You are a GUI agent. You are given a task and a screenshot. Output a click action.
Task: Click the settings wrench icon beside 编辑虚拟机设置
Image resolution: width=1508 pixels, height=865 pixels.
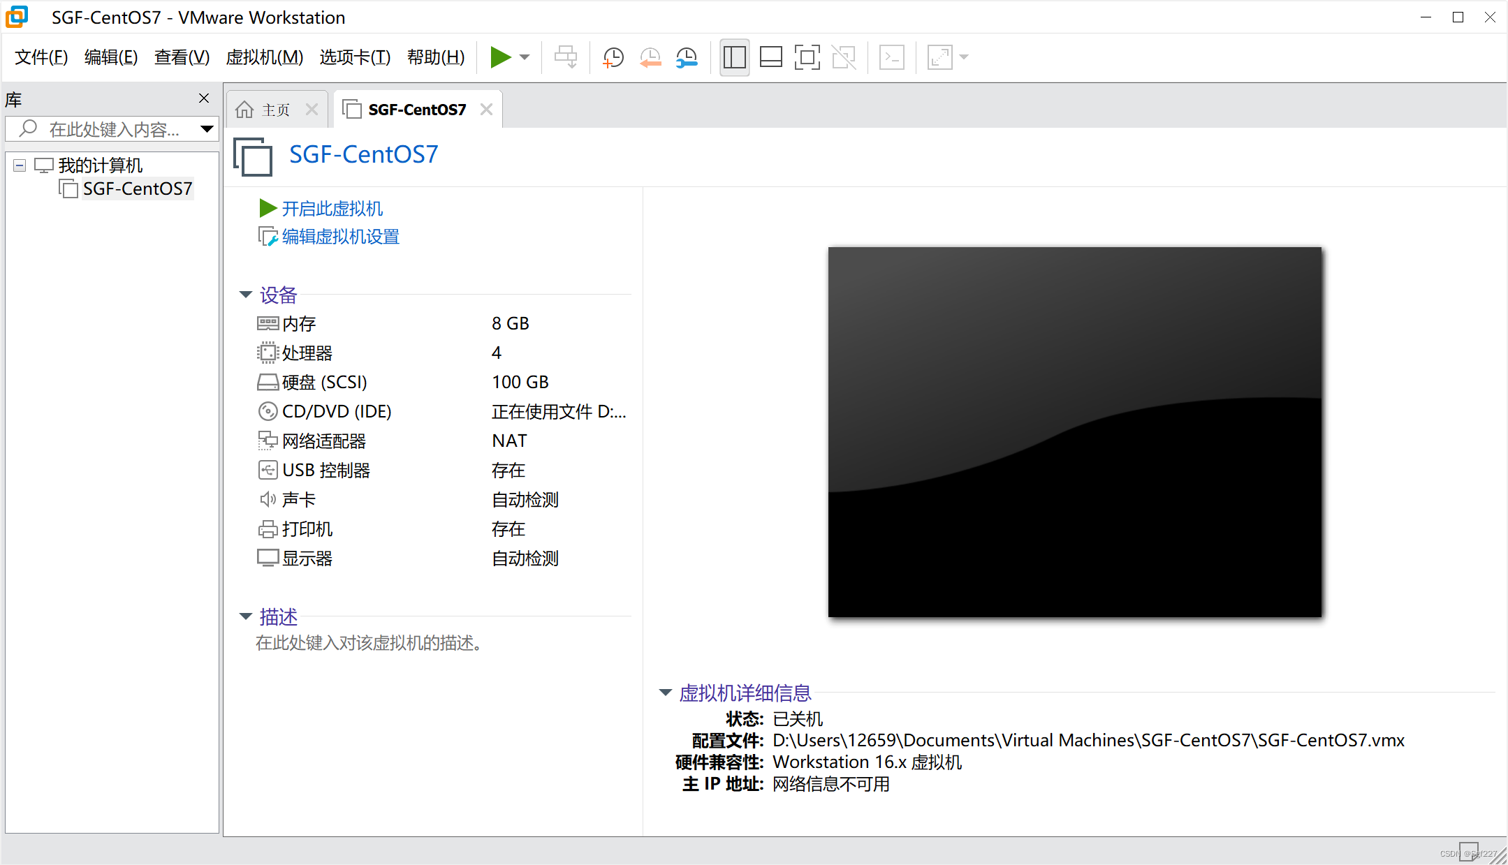(x=268, y=237)
